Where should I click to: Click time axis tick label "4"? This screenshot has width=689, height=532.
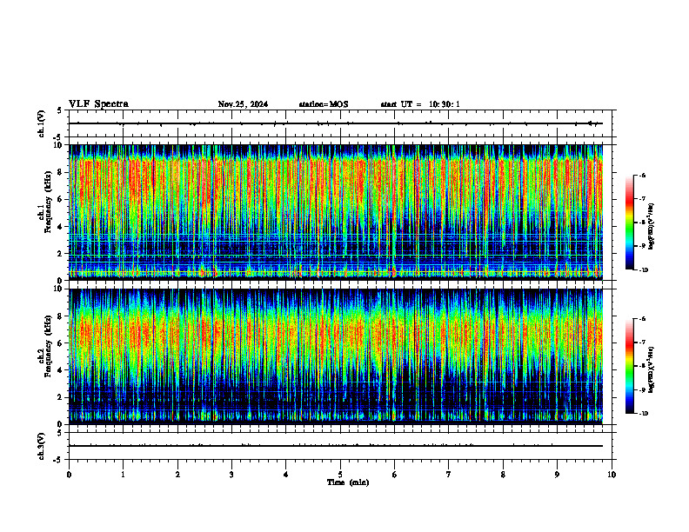click(x=286, y=475)
